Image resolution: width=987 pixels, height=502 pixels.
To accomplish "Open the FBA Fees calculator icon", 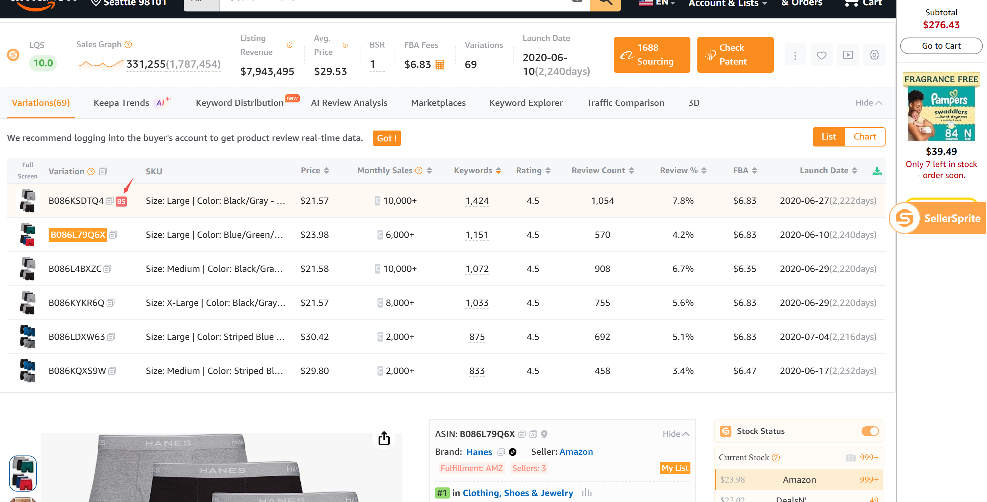I will pyautogui.click(x=439, y=65).
